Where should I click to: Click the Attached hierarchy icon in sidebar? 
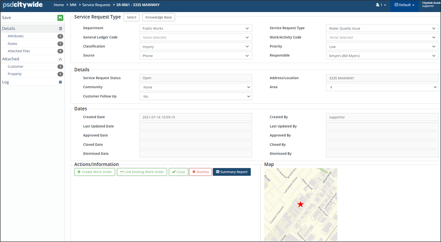click(60, 59)
